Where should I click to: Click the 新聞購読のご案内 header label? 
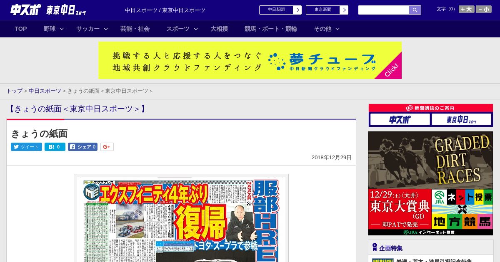click(431, 108)
